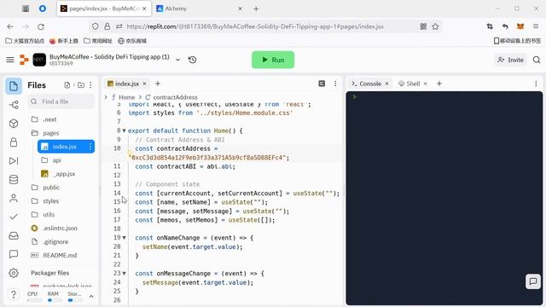
Task: Open the Unit tests checkmark sidebar icon
Action: (x=14, y=217)
